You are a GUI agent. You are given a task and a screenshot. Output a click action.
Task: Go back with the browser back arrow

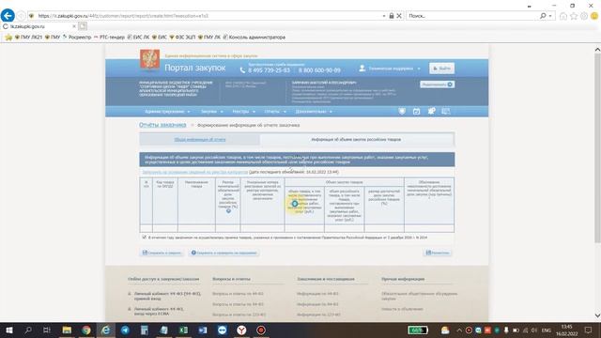click(8, 16)
